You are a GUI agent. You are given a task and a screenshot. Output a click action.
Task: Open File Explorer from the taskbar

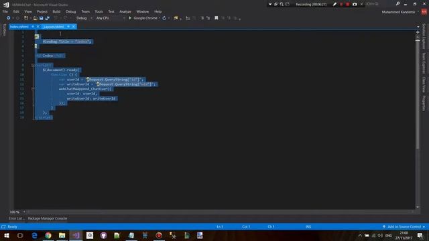62,235
